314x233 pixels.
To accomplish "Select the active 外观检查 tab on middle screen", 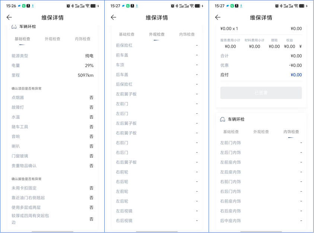I will (x=157, y=34).
